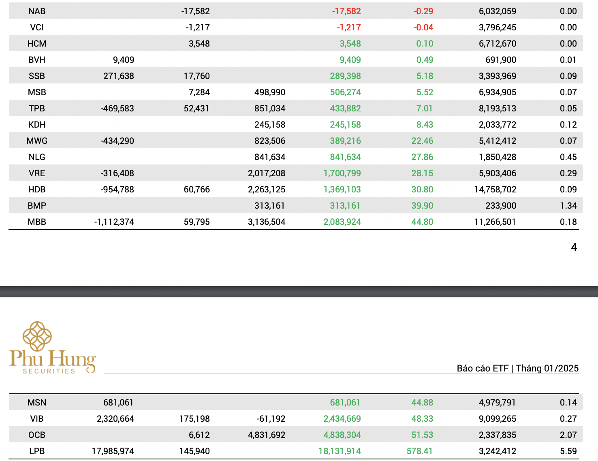Click the 4,831,692 value in OCB row
Screen dimensions: 598x461
coord(267,435)
